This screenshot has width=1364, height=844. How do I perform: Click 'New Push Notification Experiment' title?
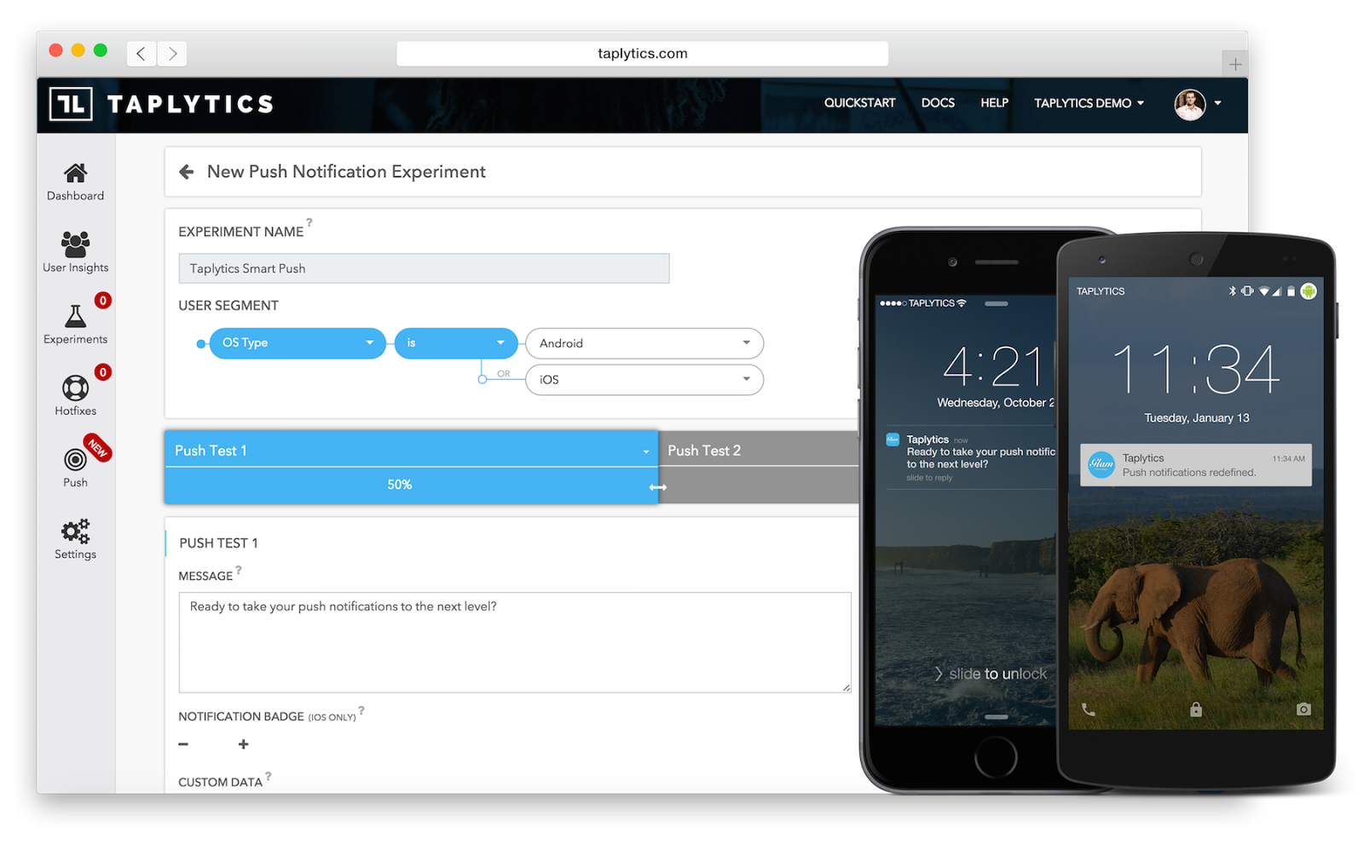point(346,172)
